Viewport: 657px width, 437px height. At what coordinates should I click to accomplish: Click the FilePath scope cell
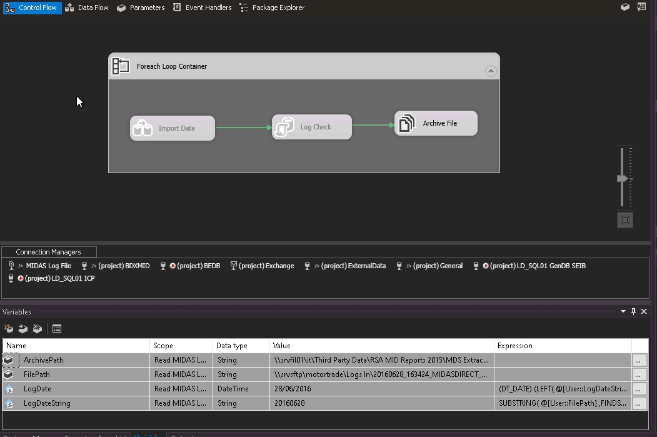pyautogui.click(x=181, y=374)
